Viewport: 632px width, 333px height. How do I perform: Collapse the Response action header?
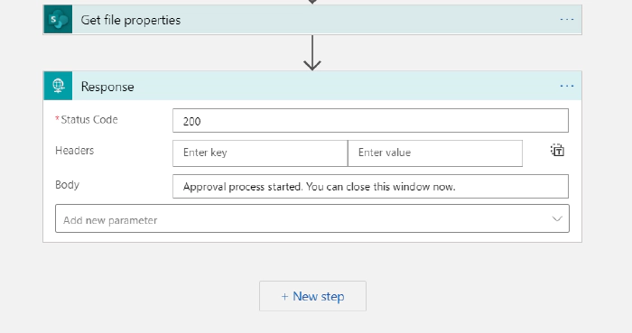coord(312,86)
